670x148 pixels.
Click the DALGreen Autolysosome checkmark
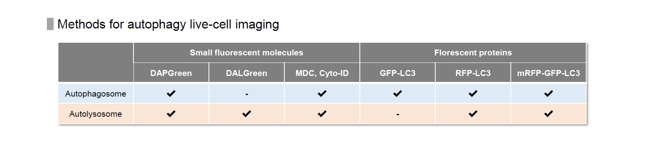[247, 114]
